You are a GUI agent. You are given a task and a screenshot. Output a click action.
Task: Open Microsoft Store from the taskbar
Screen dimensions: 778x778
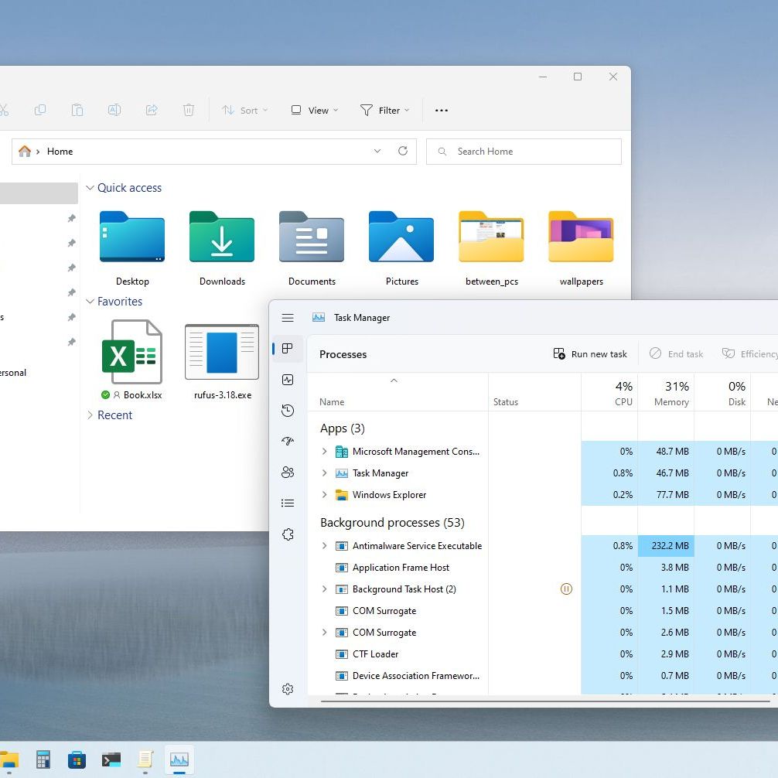[x=77, y=759]
